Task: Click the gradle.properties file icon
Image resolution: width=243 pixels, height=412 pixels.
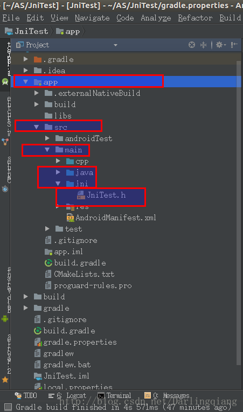Action: pos(38,342)
